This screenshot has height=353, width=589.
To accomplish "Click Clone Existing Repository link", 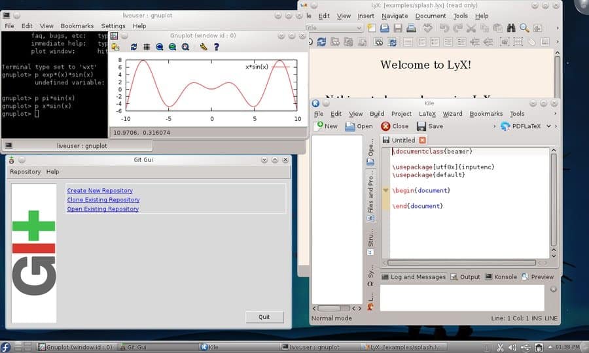I will 103,199.
